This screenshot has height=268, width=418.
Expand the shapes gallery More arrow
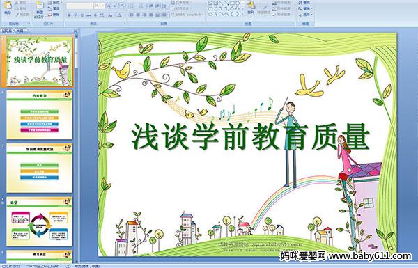[242, 14]
